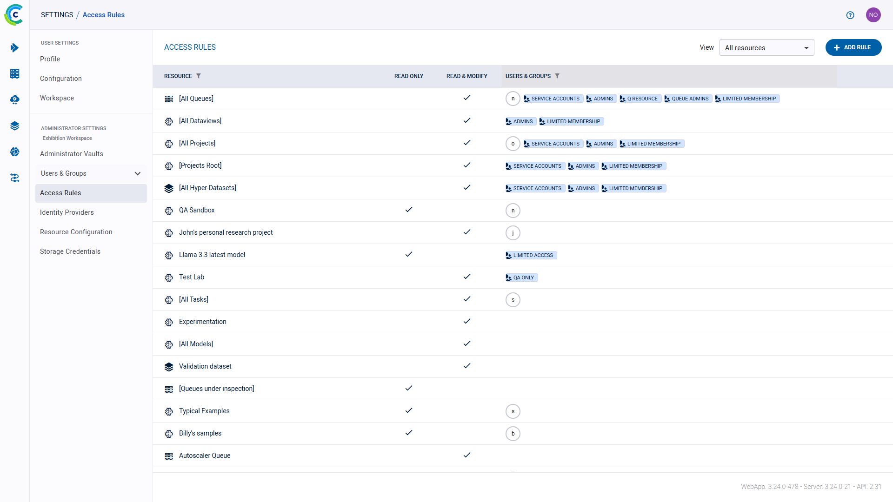This screenshot has height=502, width=893.
Task: Click the help question mark icon
Action: 850,15
